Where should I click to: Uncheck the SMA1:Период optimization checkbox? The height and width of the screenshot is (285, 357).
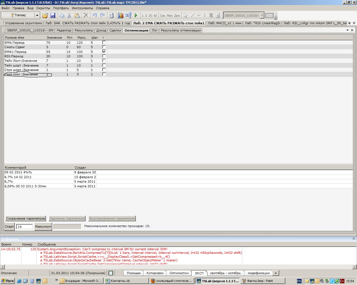tap(104, 51)
